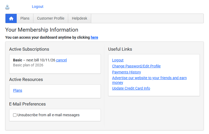
Task: Open Plans link under Active Resources
Action: click(x=18, y=90)
